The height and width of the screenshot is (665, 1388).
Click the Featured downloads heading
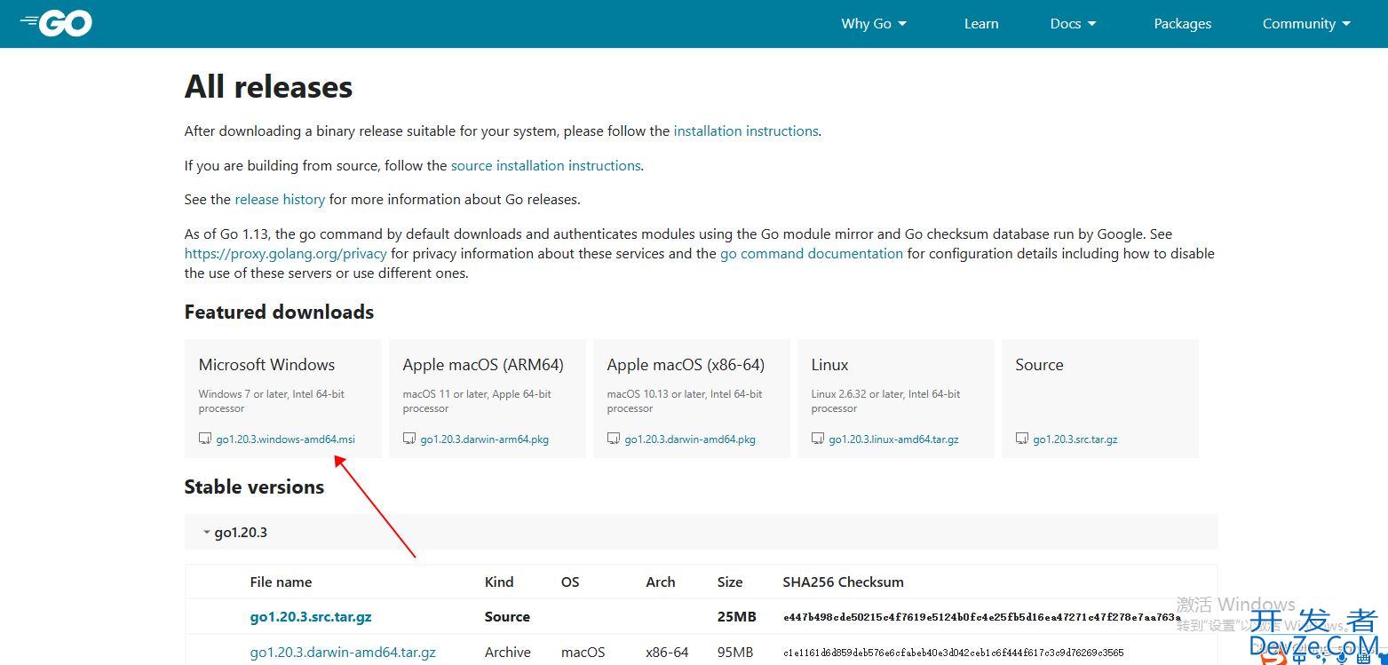[279, 312]
